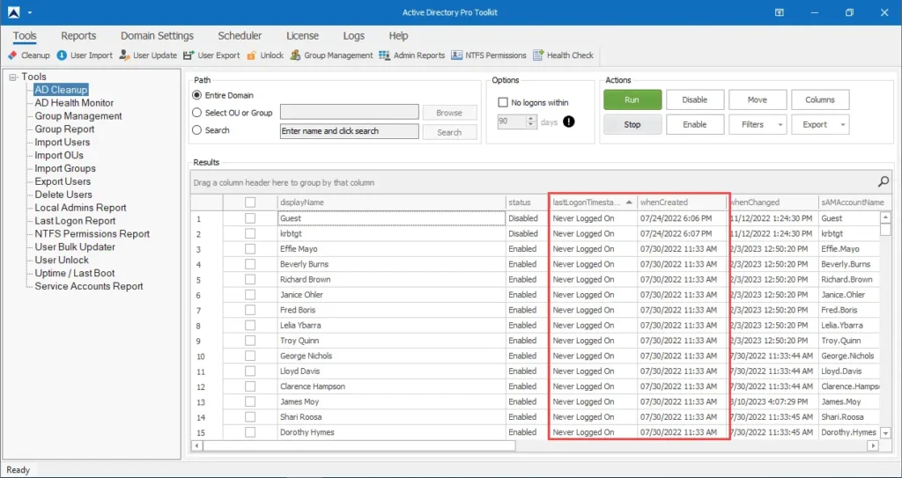Image resolution: width=902 pixels, height=478 pixels.
Task: Enable the No logons within checkbox
Action: coord(503,102)
